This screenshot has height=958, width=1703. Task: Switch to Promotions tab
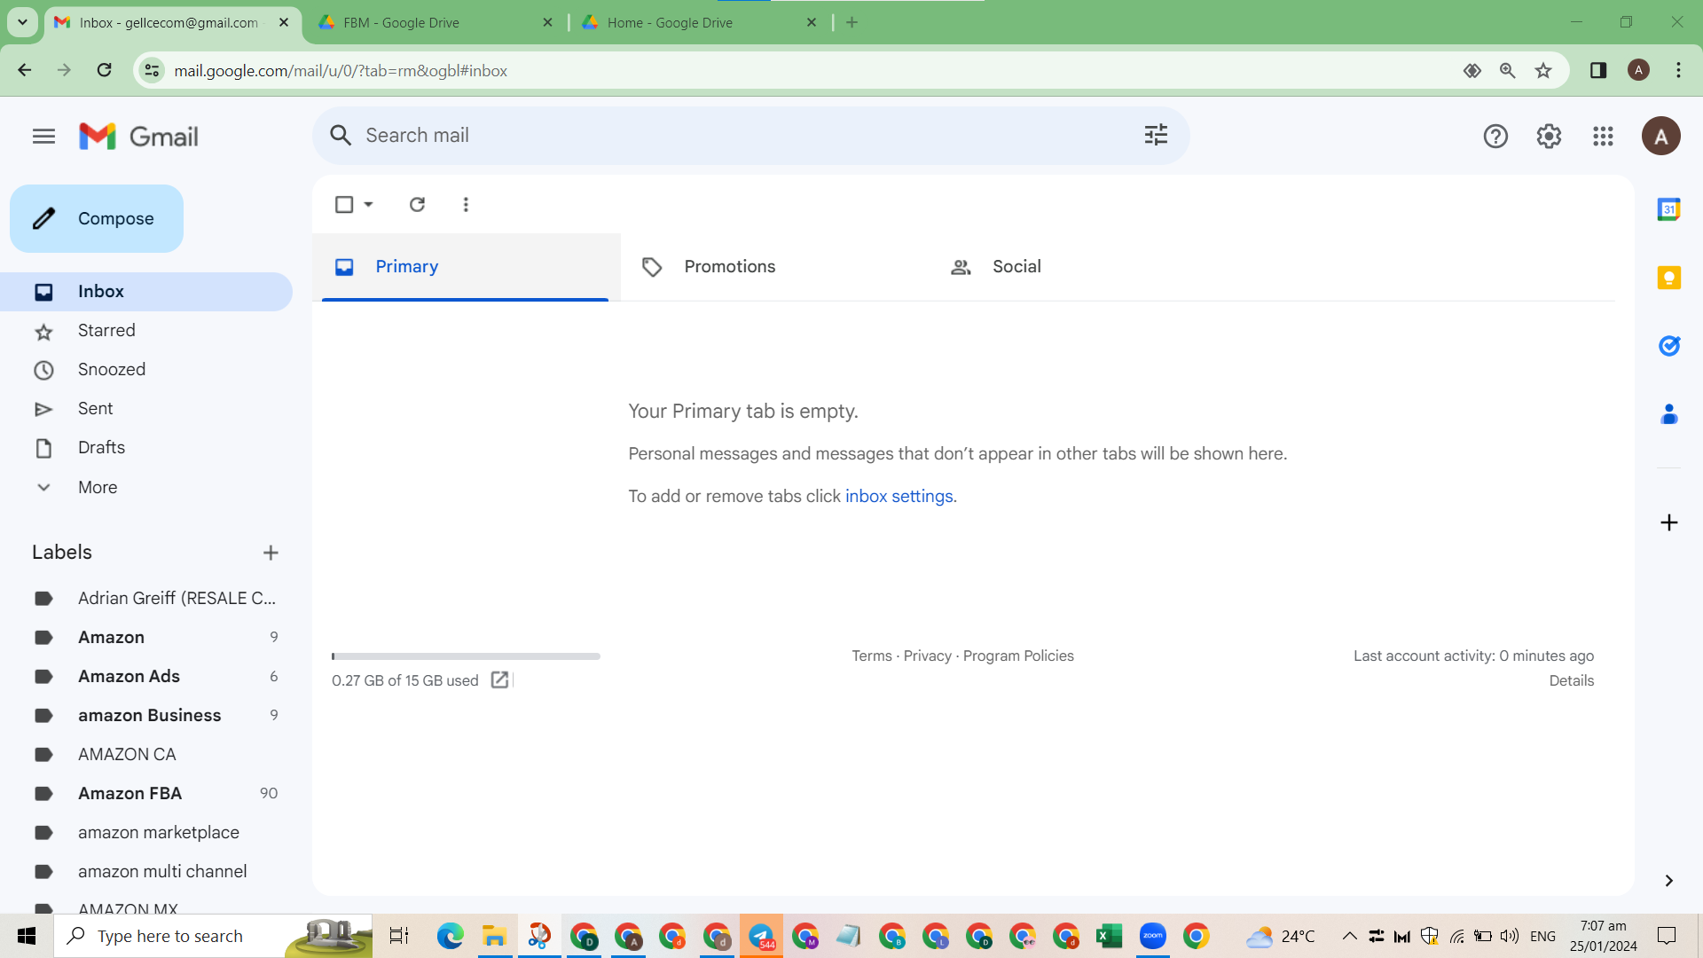pos(774,267)
